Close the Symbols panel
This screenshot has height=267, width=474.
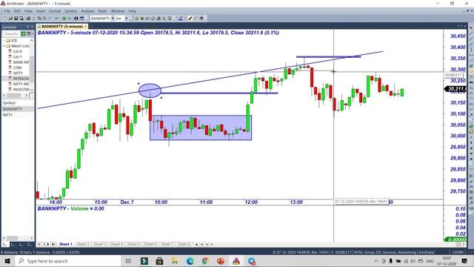click(33, 27)
